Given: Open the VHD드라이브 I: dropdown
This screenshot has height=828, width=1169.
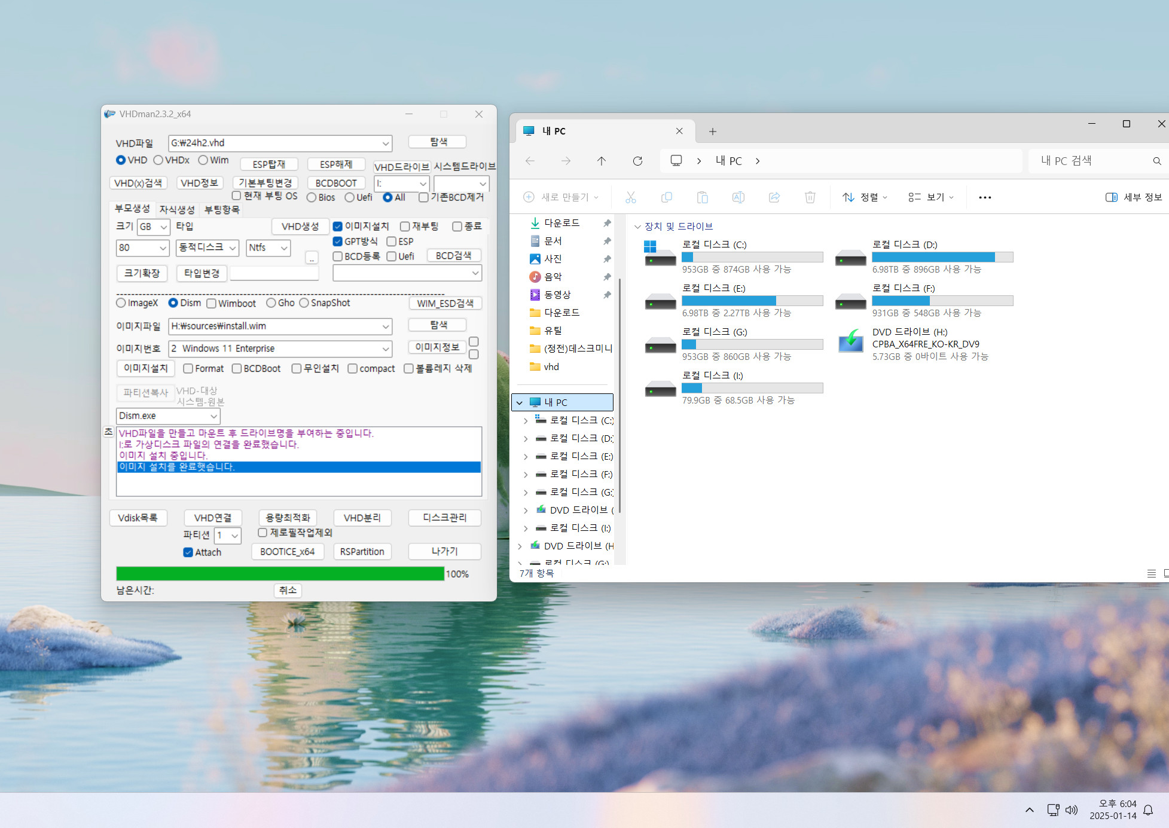Looking at the screenshot, I should 423,184.
